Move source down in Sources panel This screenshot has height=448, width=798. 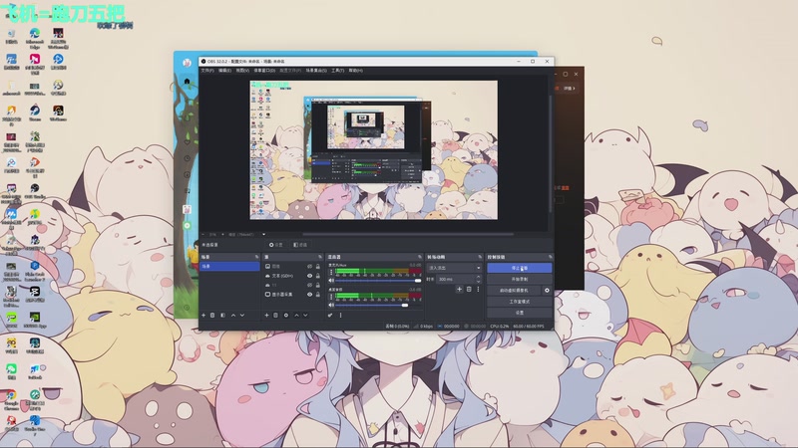[x=305, y=316]
